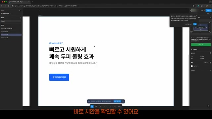Click the frame icon beside Frame 3
Image resolution: width=212 pixels, height=119 pixels.
pos(2,38)
